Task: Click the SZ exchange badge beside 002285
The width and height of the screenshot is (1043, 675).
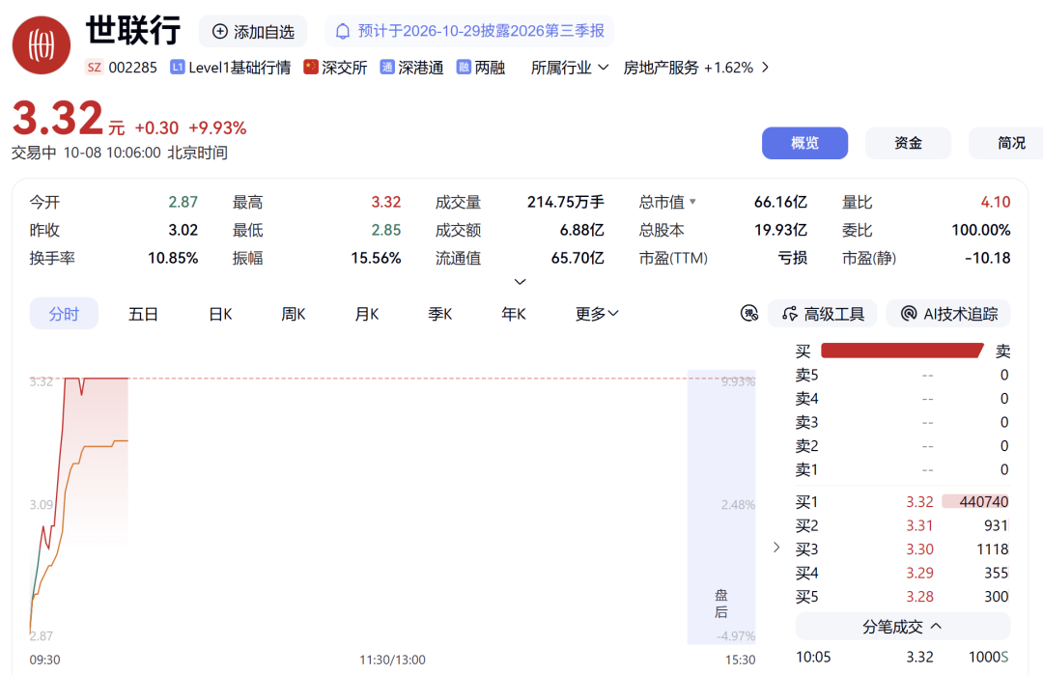Action: click(x=95, y=68)
